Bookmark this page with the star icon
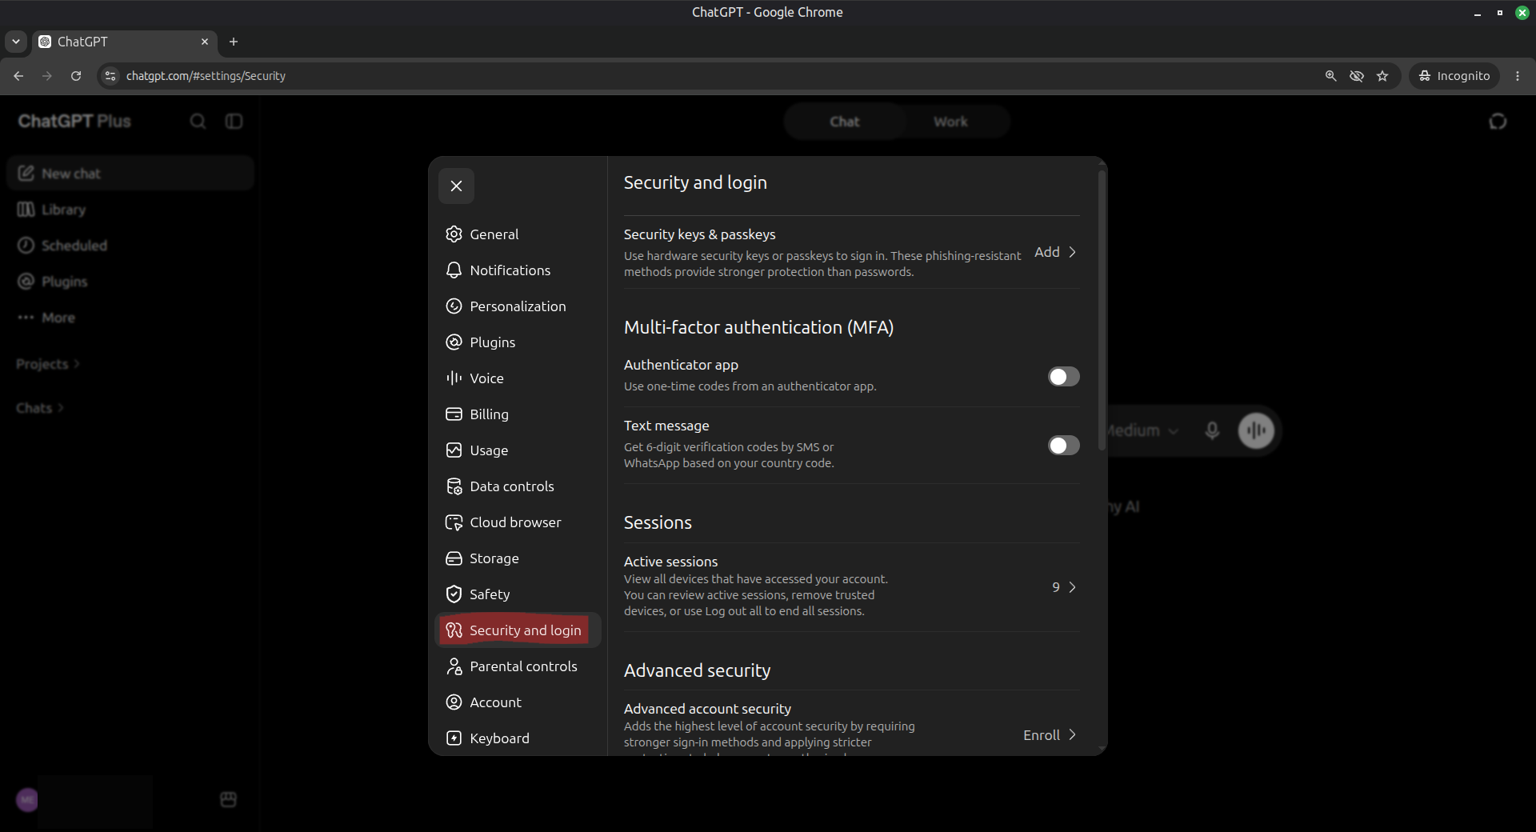 click(1382, 76)
